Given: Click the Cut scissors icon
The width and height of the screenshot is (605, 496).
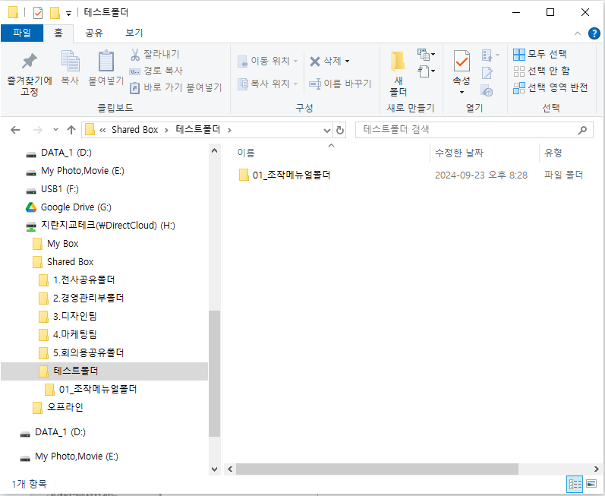Looking at the screenshot, I should 135,54.
